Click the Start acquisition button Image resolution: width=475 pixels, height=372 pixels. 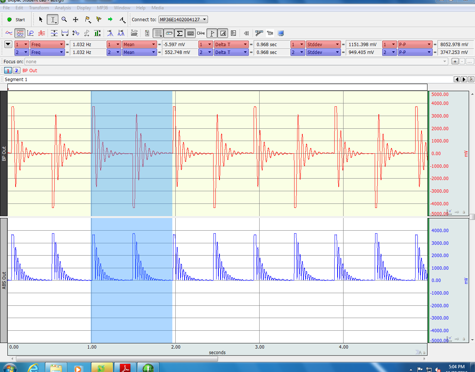[16, 19]
